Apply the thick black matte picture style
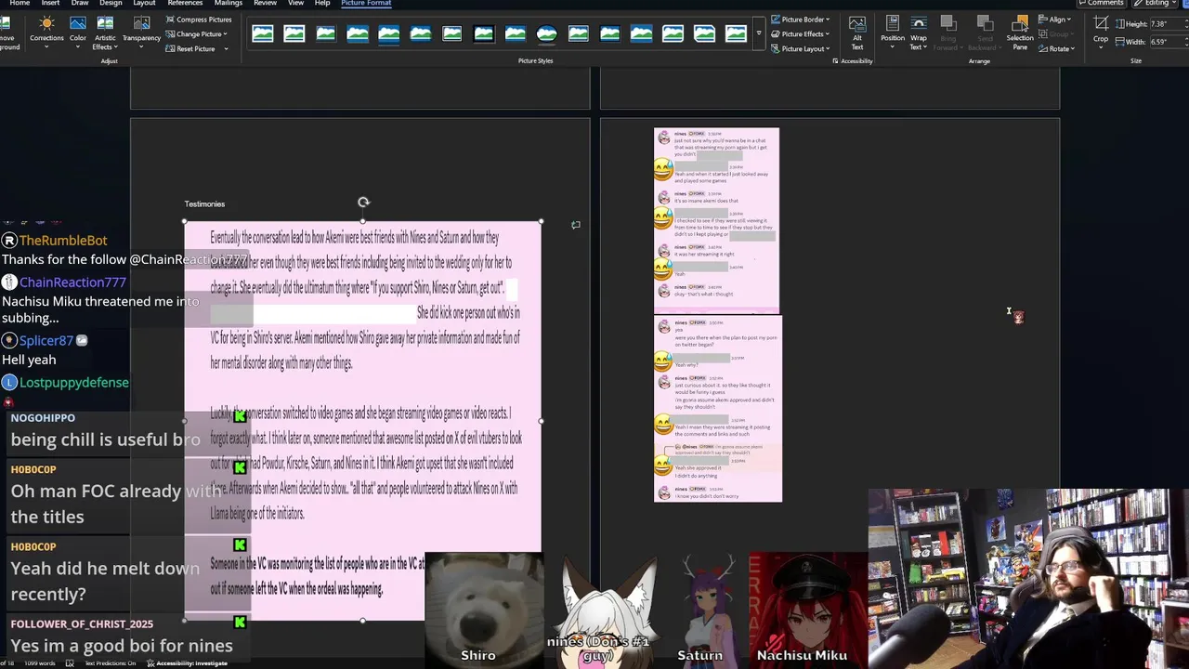1189x669 pixels. click(484, 34)
